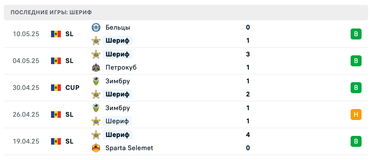Open the Sparta Selemet team link

(129, 148)
